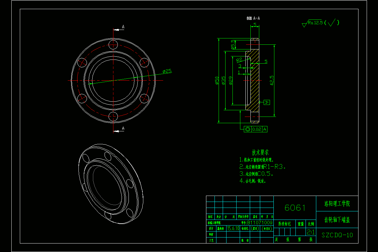The image size is (378, 252).
Task: Pick the ø35 diameter dimension
Action: [223, 81]
